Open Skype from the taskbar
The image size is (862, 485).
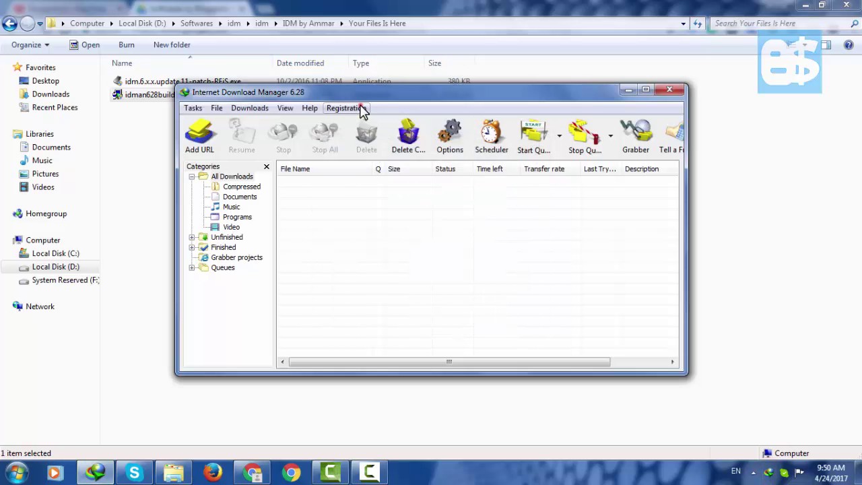point(135,473)
